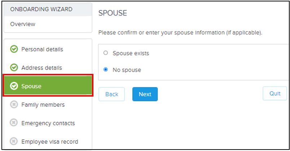Jump to the Family members step
The width and height of the screenshot is (290, 151).
[x=43, y=105]
